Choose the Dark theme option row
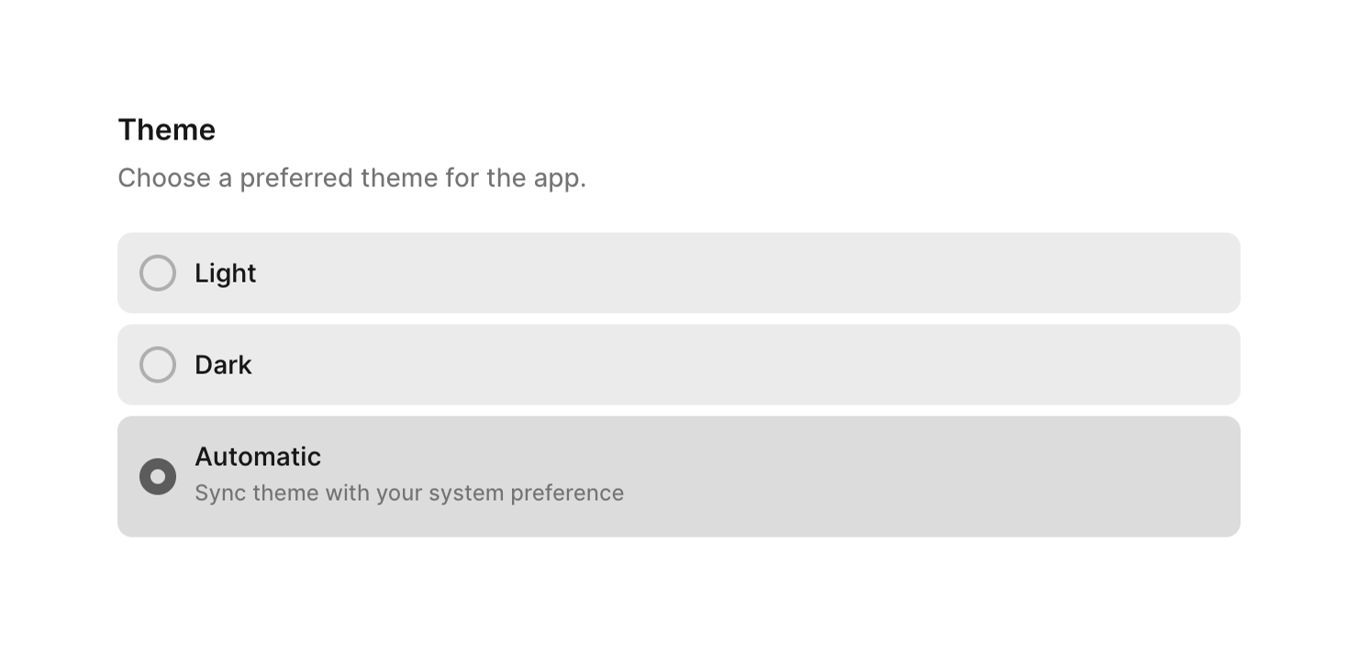The height and width of the screenshot is (655, 1358). tap(679, 365)
